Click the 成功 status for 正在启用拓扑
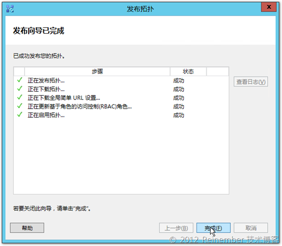The width and height of the screenshot is (282, 246). (x=179, y=115)
